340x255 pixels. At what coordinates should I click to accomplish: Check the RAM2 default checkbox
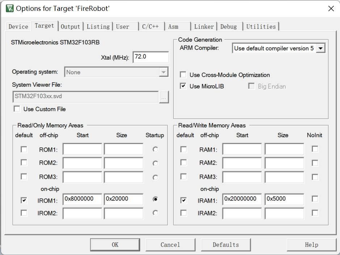184,162
